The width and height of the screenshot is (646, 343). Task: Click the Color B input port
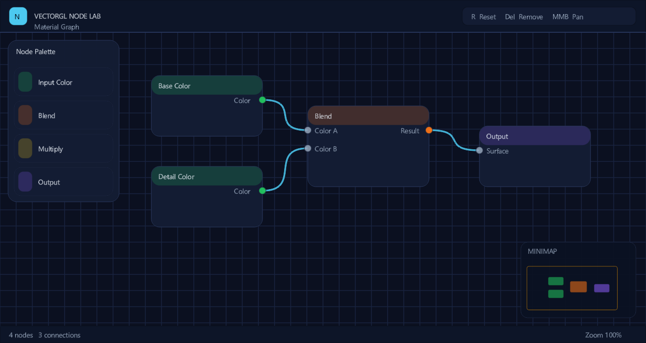308,148
